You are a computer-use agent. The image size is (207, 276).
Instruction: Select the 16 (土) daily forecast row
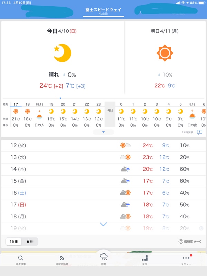click(103, 193)
